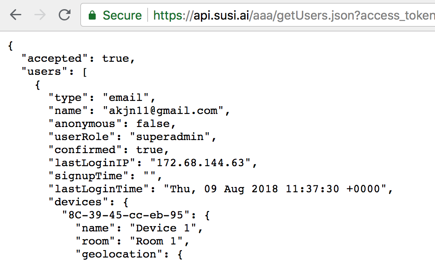Screen dimensions: 435x261
Task: Click the "Device 1" name value
Action: 163,228
